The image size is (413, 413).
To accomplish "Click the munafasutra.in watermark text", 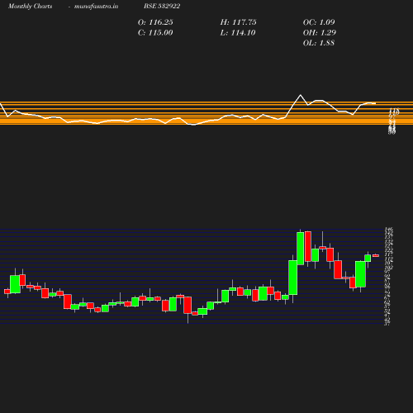I will 96,7.
